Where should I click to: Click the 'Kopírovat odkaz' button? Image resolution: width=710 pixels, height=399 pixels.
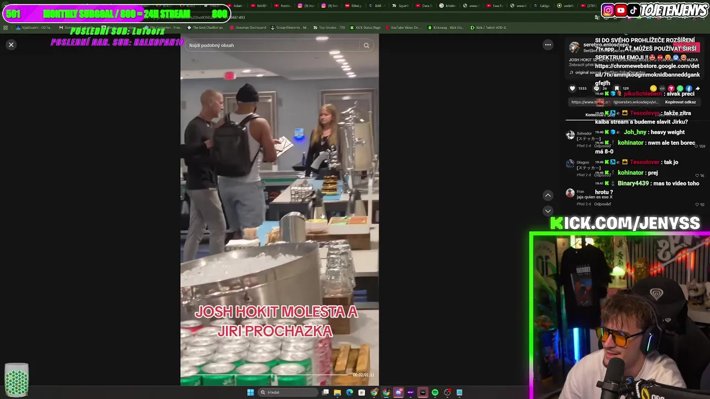coord(681,102)
